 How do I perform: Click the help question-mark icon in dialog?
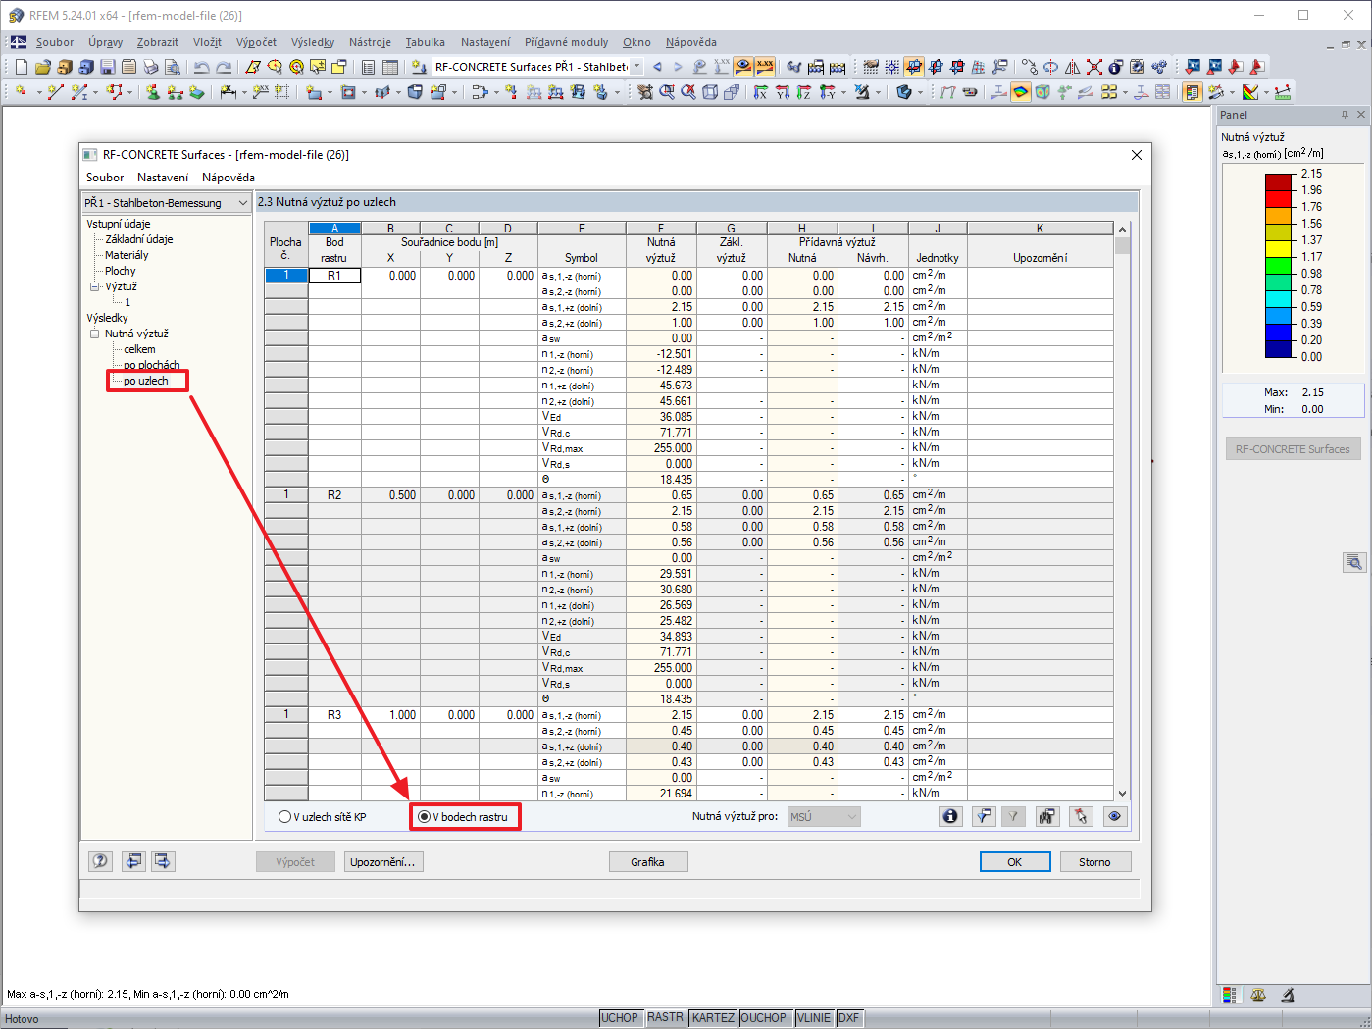click(x=101, y=861)
